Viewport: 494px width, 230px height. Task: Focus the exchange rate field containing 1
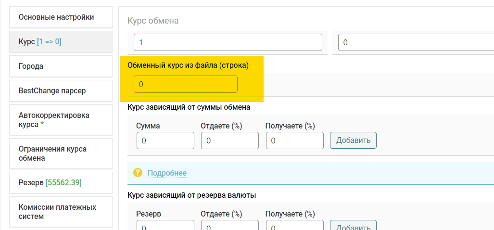coord(228,42)
